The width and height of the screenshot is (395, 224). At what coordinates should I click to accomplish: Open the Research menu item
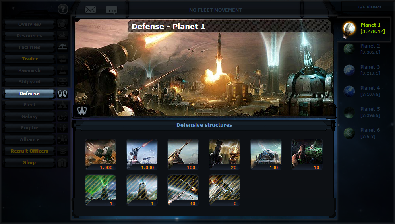click(x=29, y=70)
